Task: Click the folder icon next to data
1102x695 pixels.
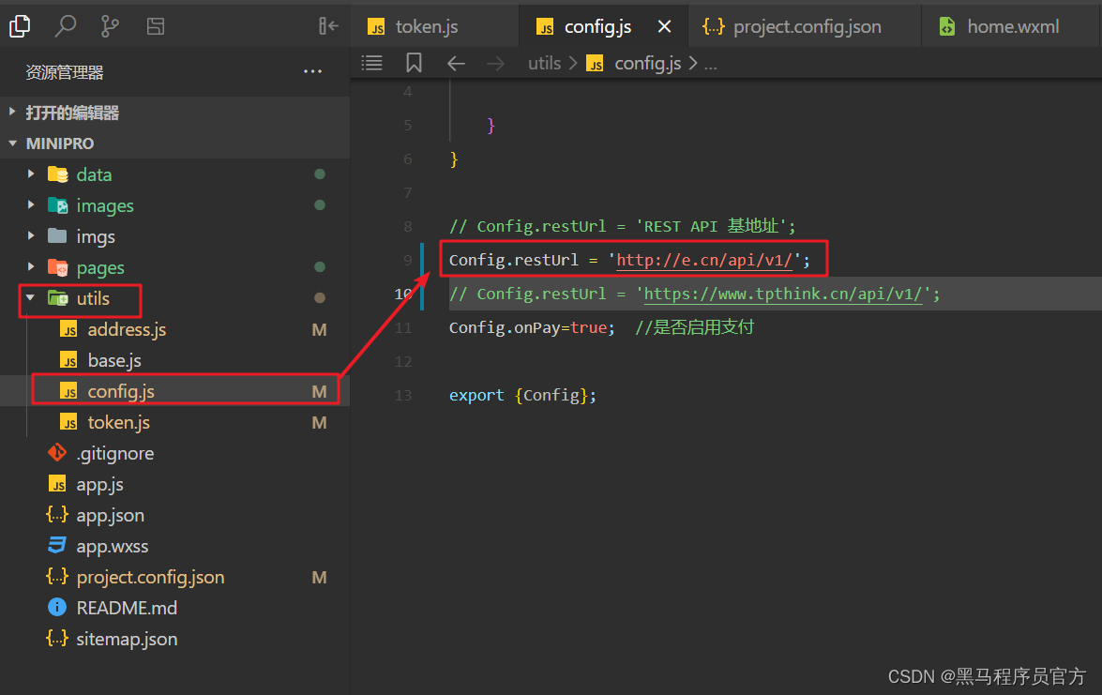Action: [57, 174]
